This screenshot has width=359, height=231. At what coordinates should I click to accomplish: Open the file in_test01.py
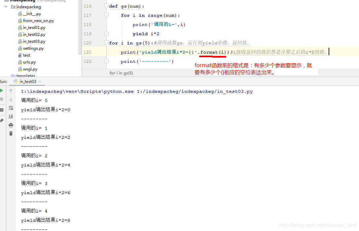(35, 27)
